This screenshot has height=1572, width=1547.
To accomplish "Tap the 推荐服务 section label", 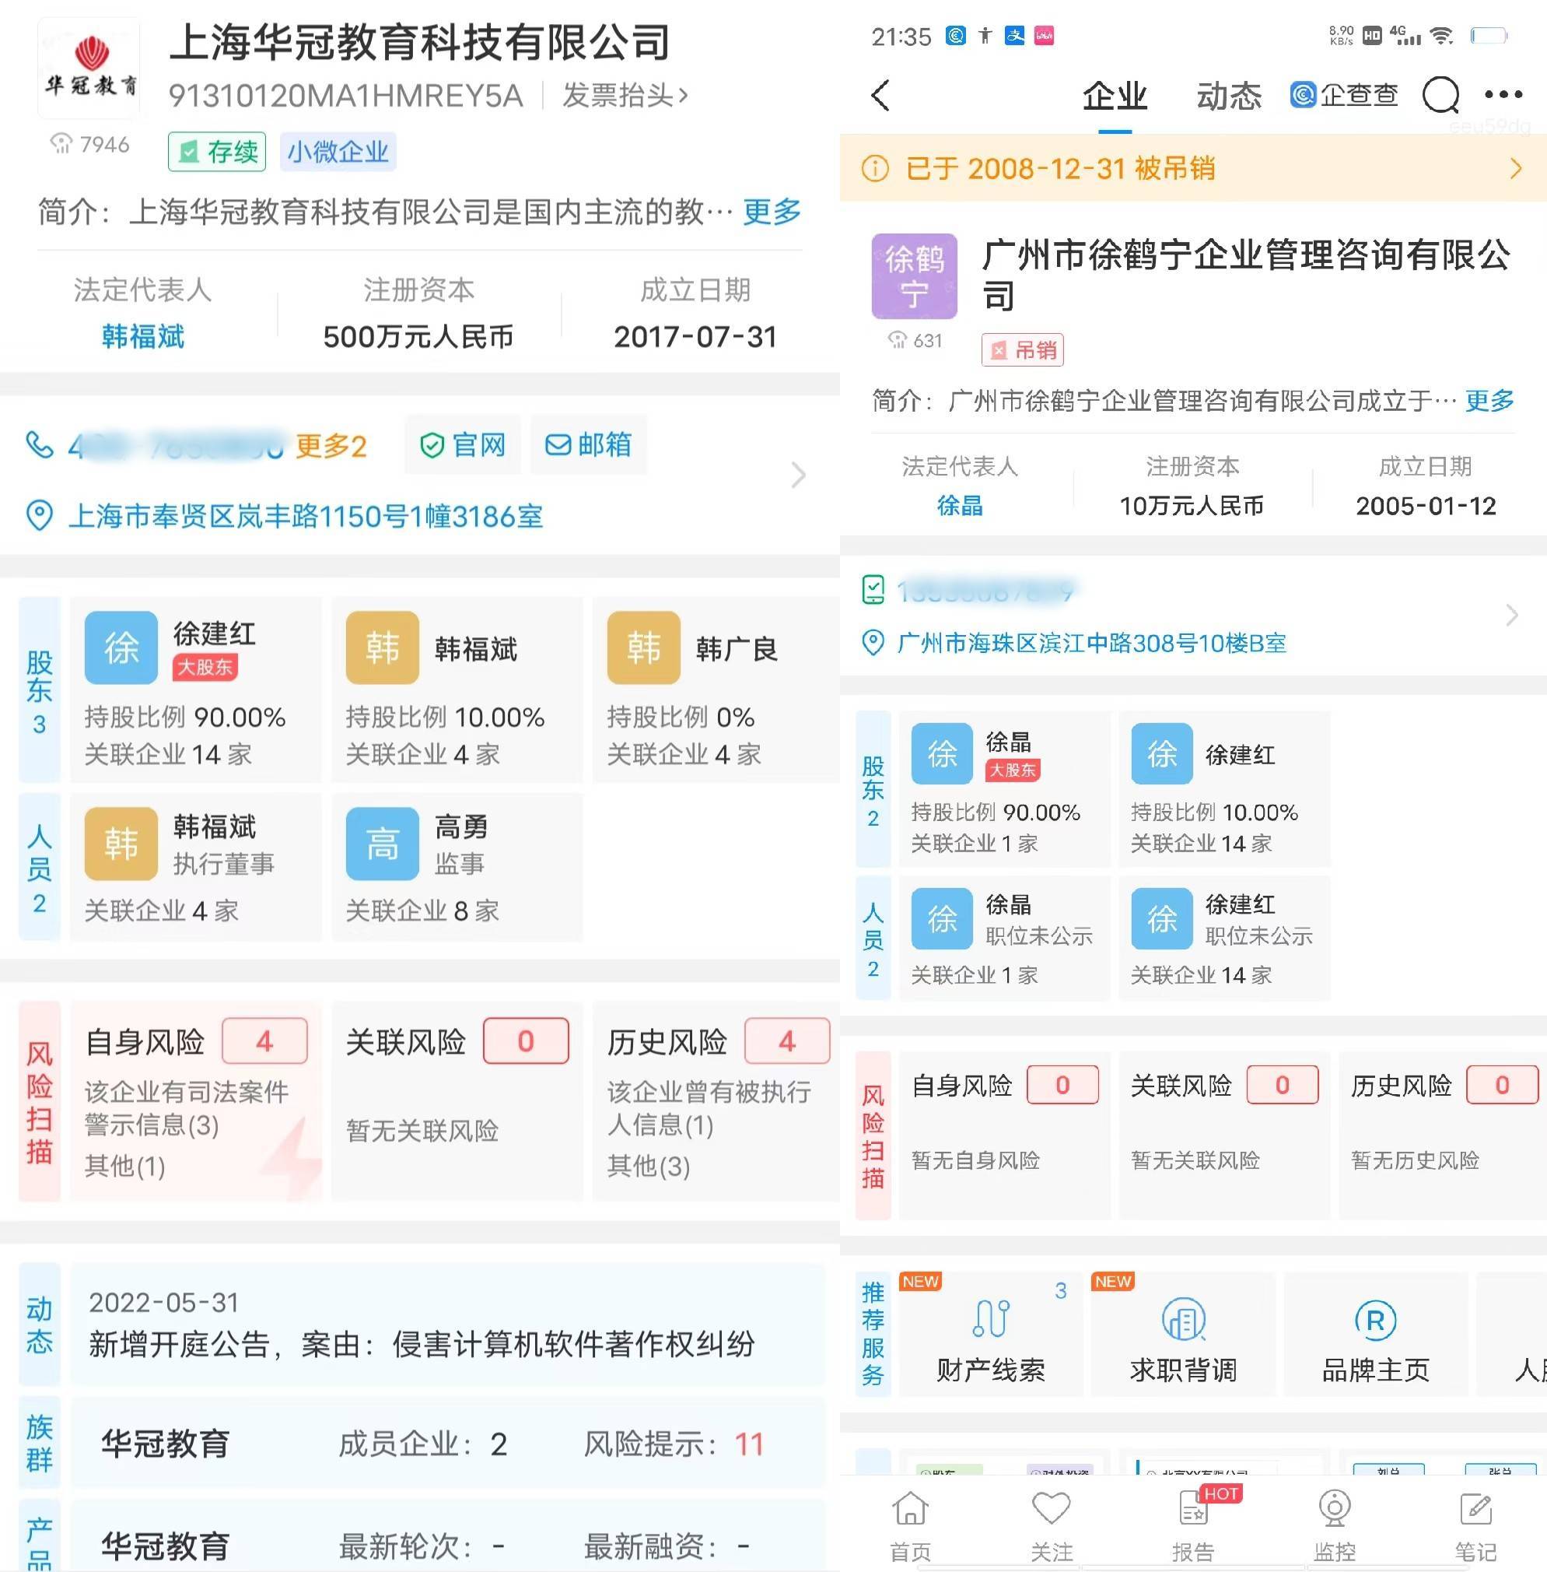I will (x=873, y=1335).
